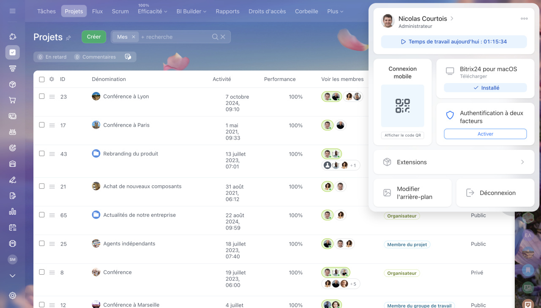Expand the Extensions row
This screenshot has height=308, width=541.
(454, 162)
